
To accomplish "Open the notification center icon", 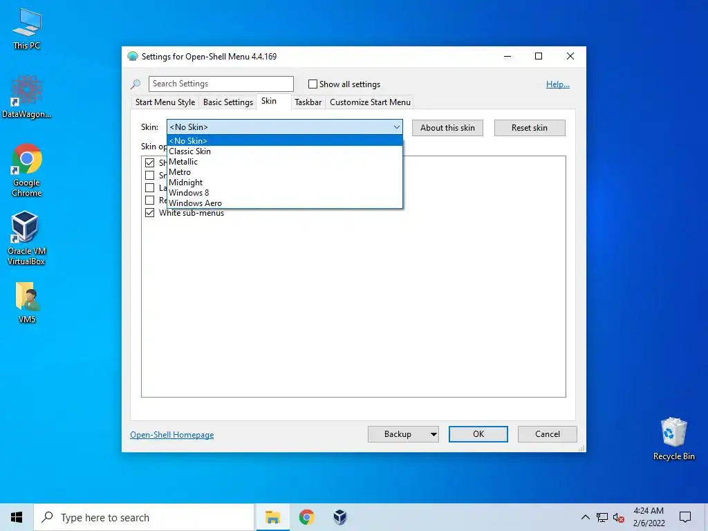I will [685, 517].
